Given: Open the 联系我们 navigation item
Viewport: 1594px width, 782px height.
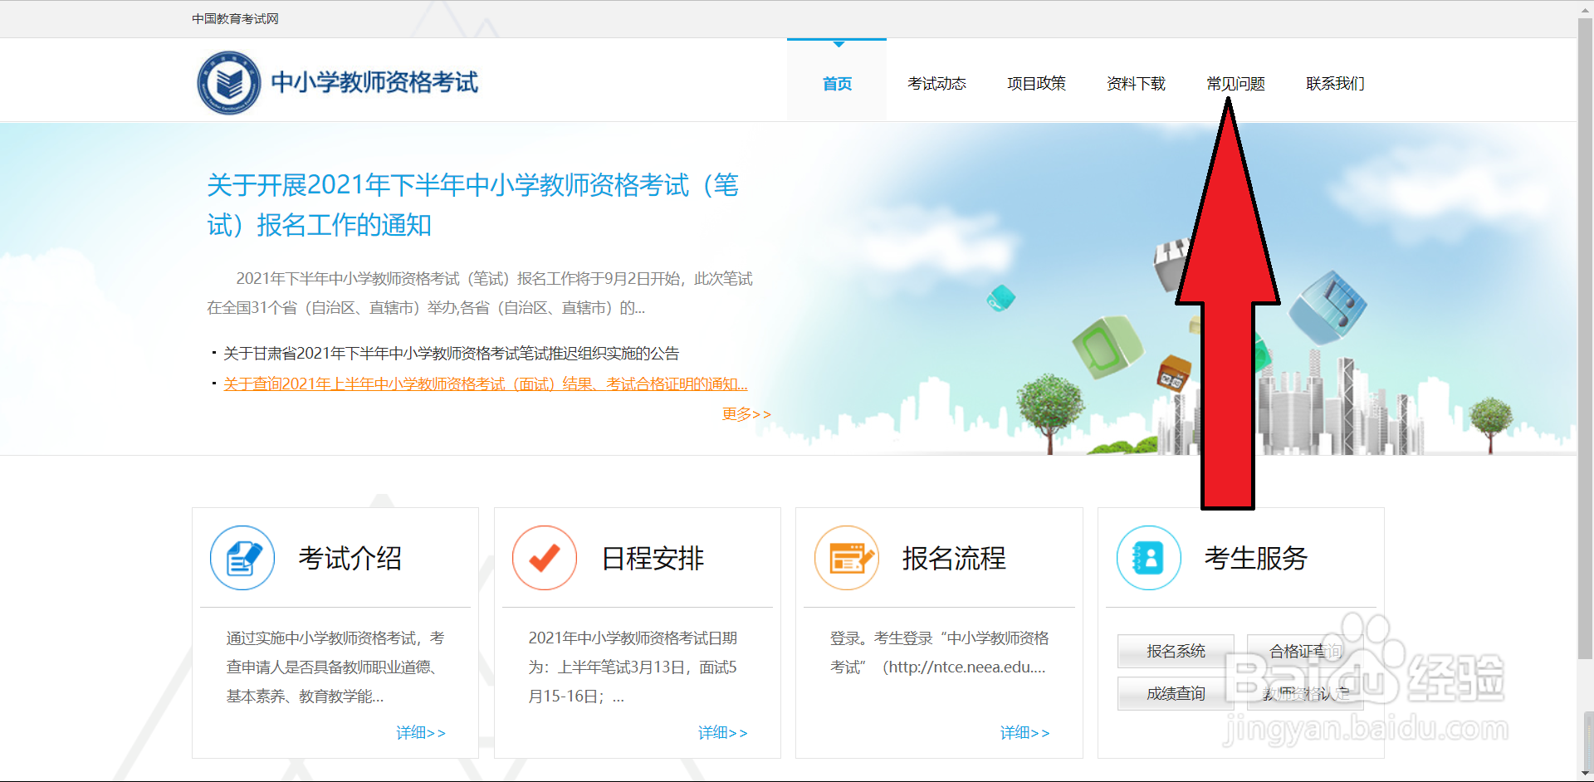Looking at the screenshot, I should [1335, 83].
